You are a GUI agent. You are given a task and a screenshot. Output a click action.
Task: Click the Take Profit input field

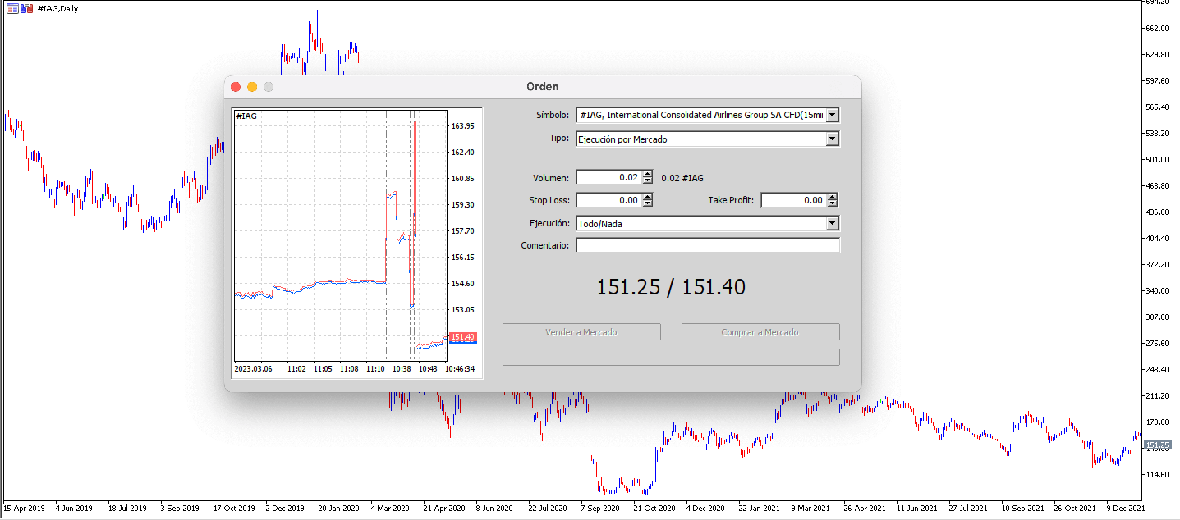click(x=794, y=200)
